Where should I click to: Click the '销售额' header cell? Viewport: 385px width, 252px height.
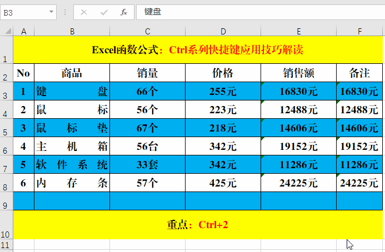[298, 73]
